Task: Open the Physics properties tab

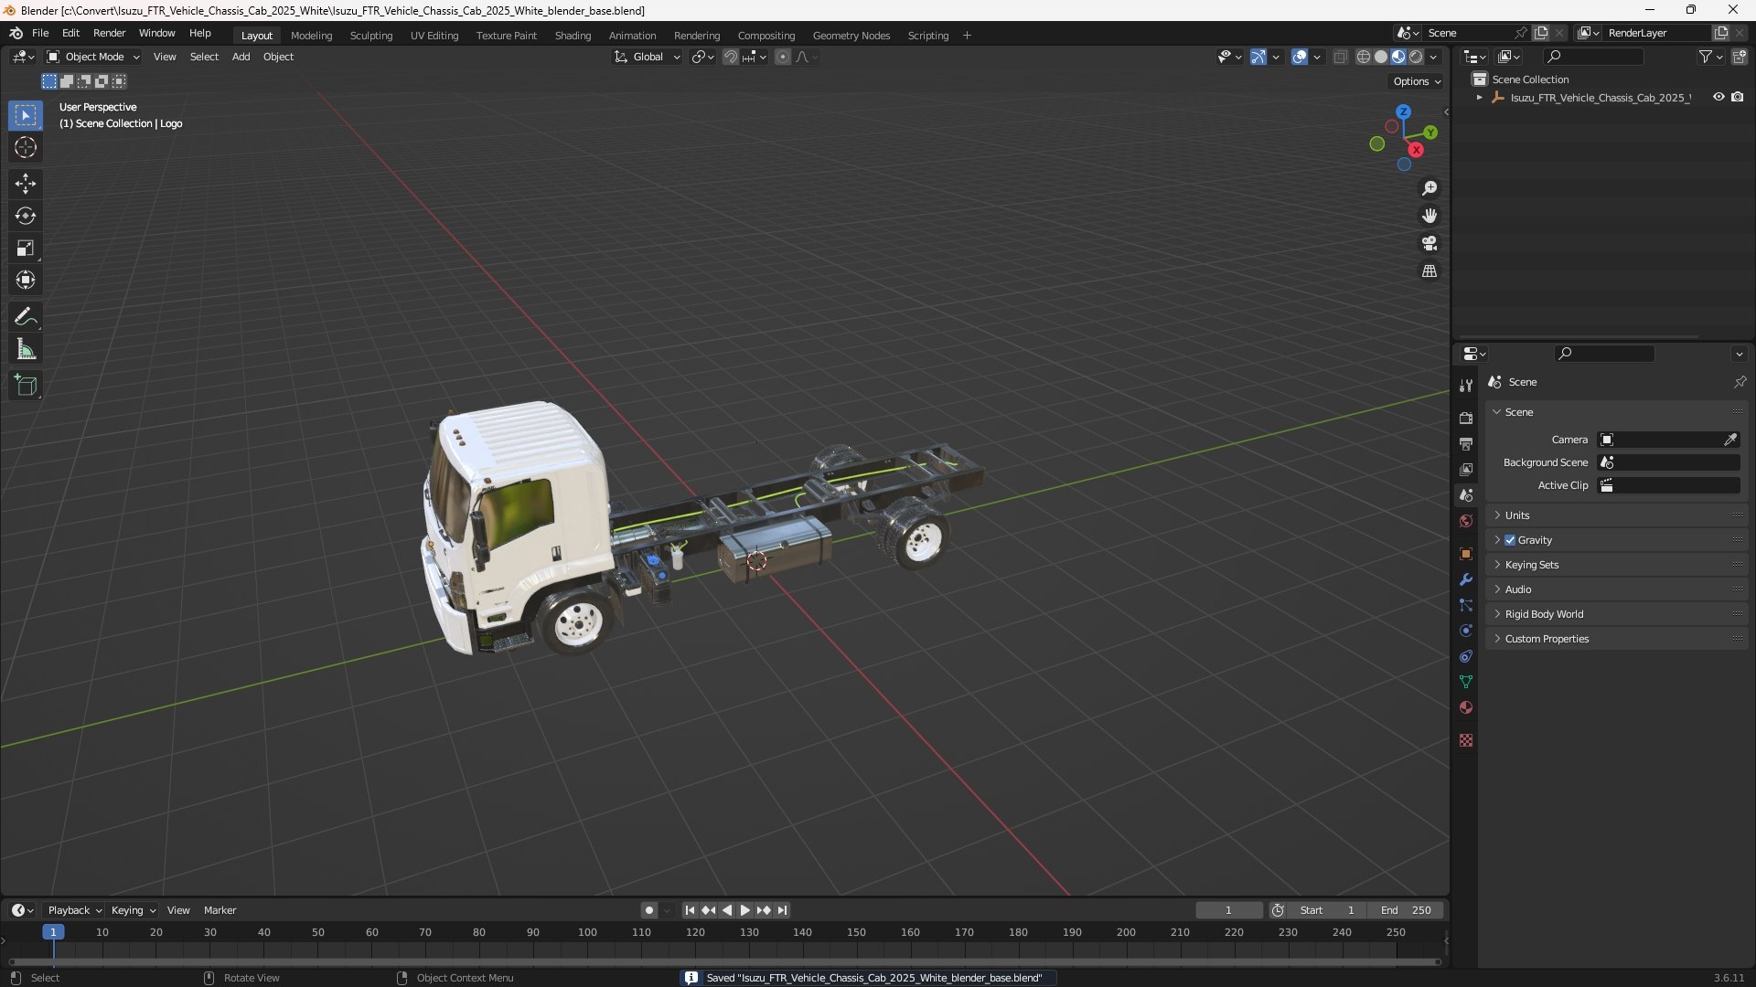Action: 1466,631
